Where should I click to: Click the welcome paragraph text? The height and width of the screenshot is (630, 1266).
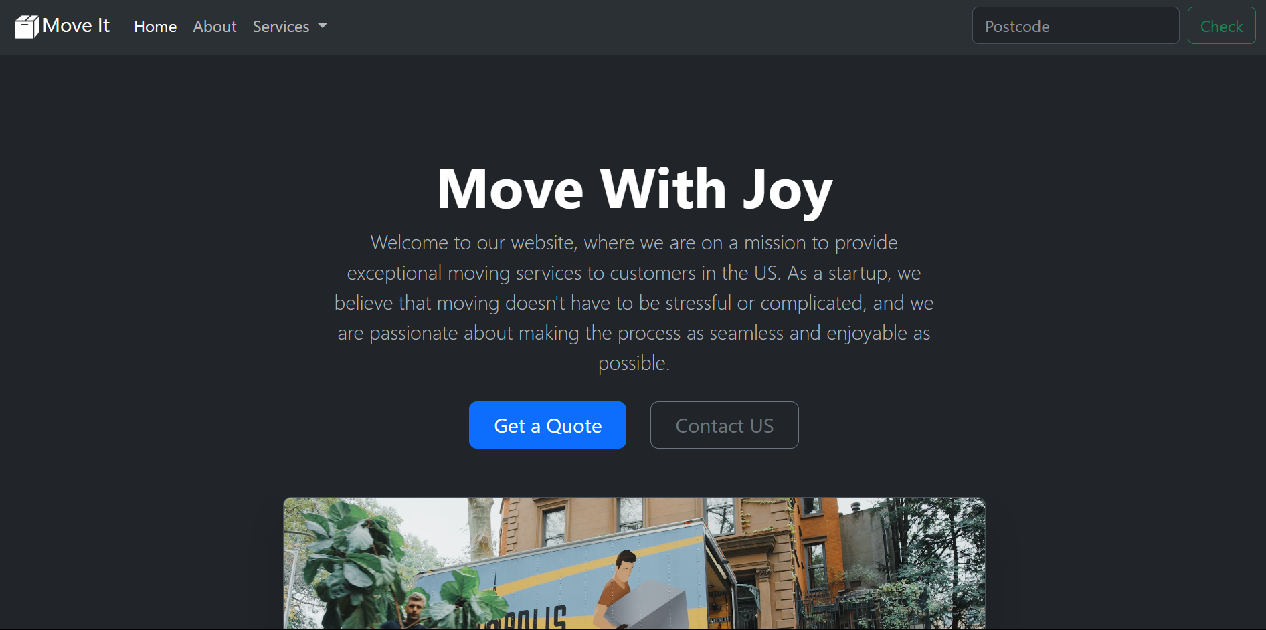[x=634, y=303]
